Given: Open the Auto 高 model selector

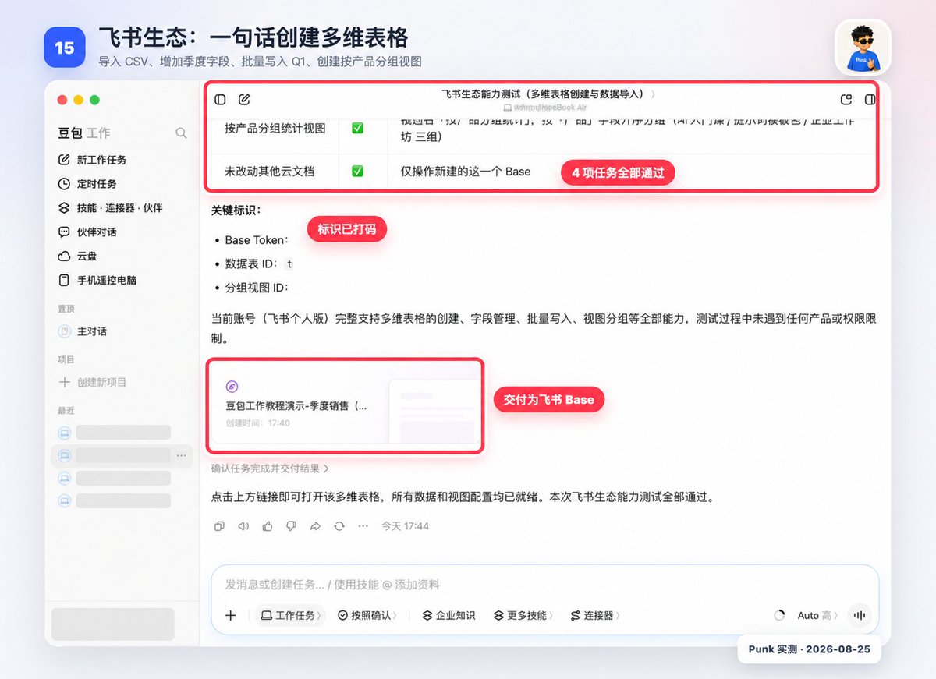Looking at the screenshot, I should [817, 615].
